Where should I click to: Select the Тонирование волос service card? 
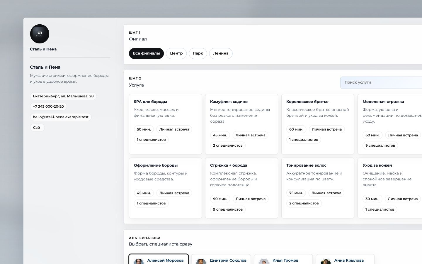[318, 188]
